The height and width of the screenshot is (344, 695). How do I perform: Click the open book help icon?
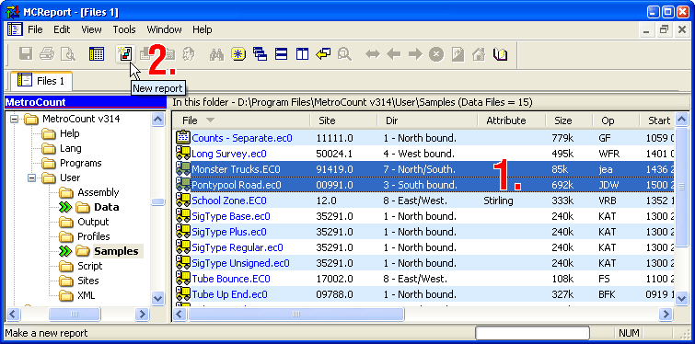pyautogui.click(x=500, y=54)
